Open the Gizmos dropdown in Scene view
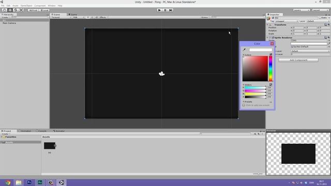331x186 pixels. 205,17
